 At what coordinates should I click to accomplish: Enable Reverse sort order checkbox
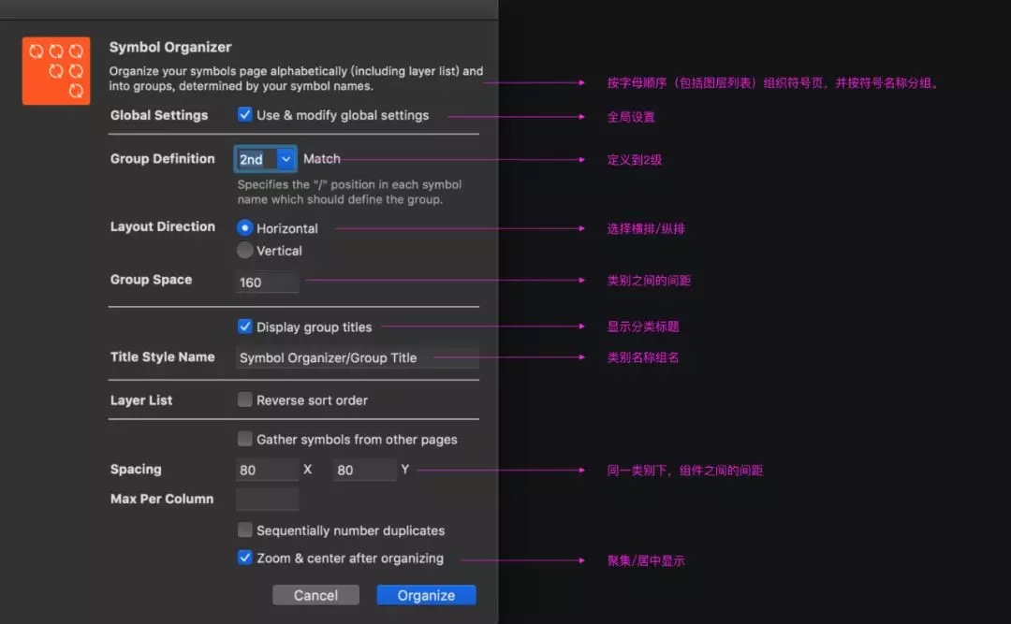click(245, 399)
